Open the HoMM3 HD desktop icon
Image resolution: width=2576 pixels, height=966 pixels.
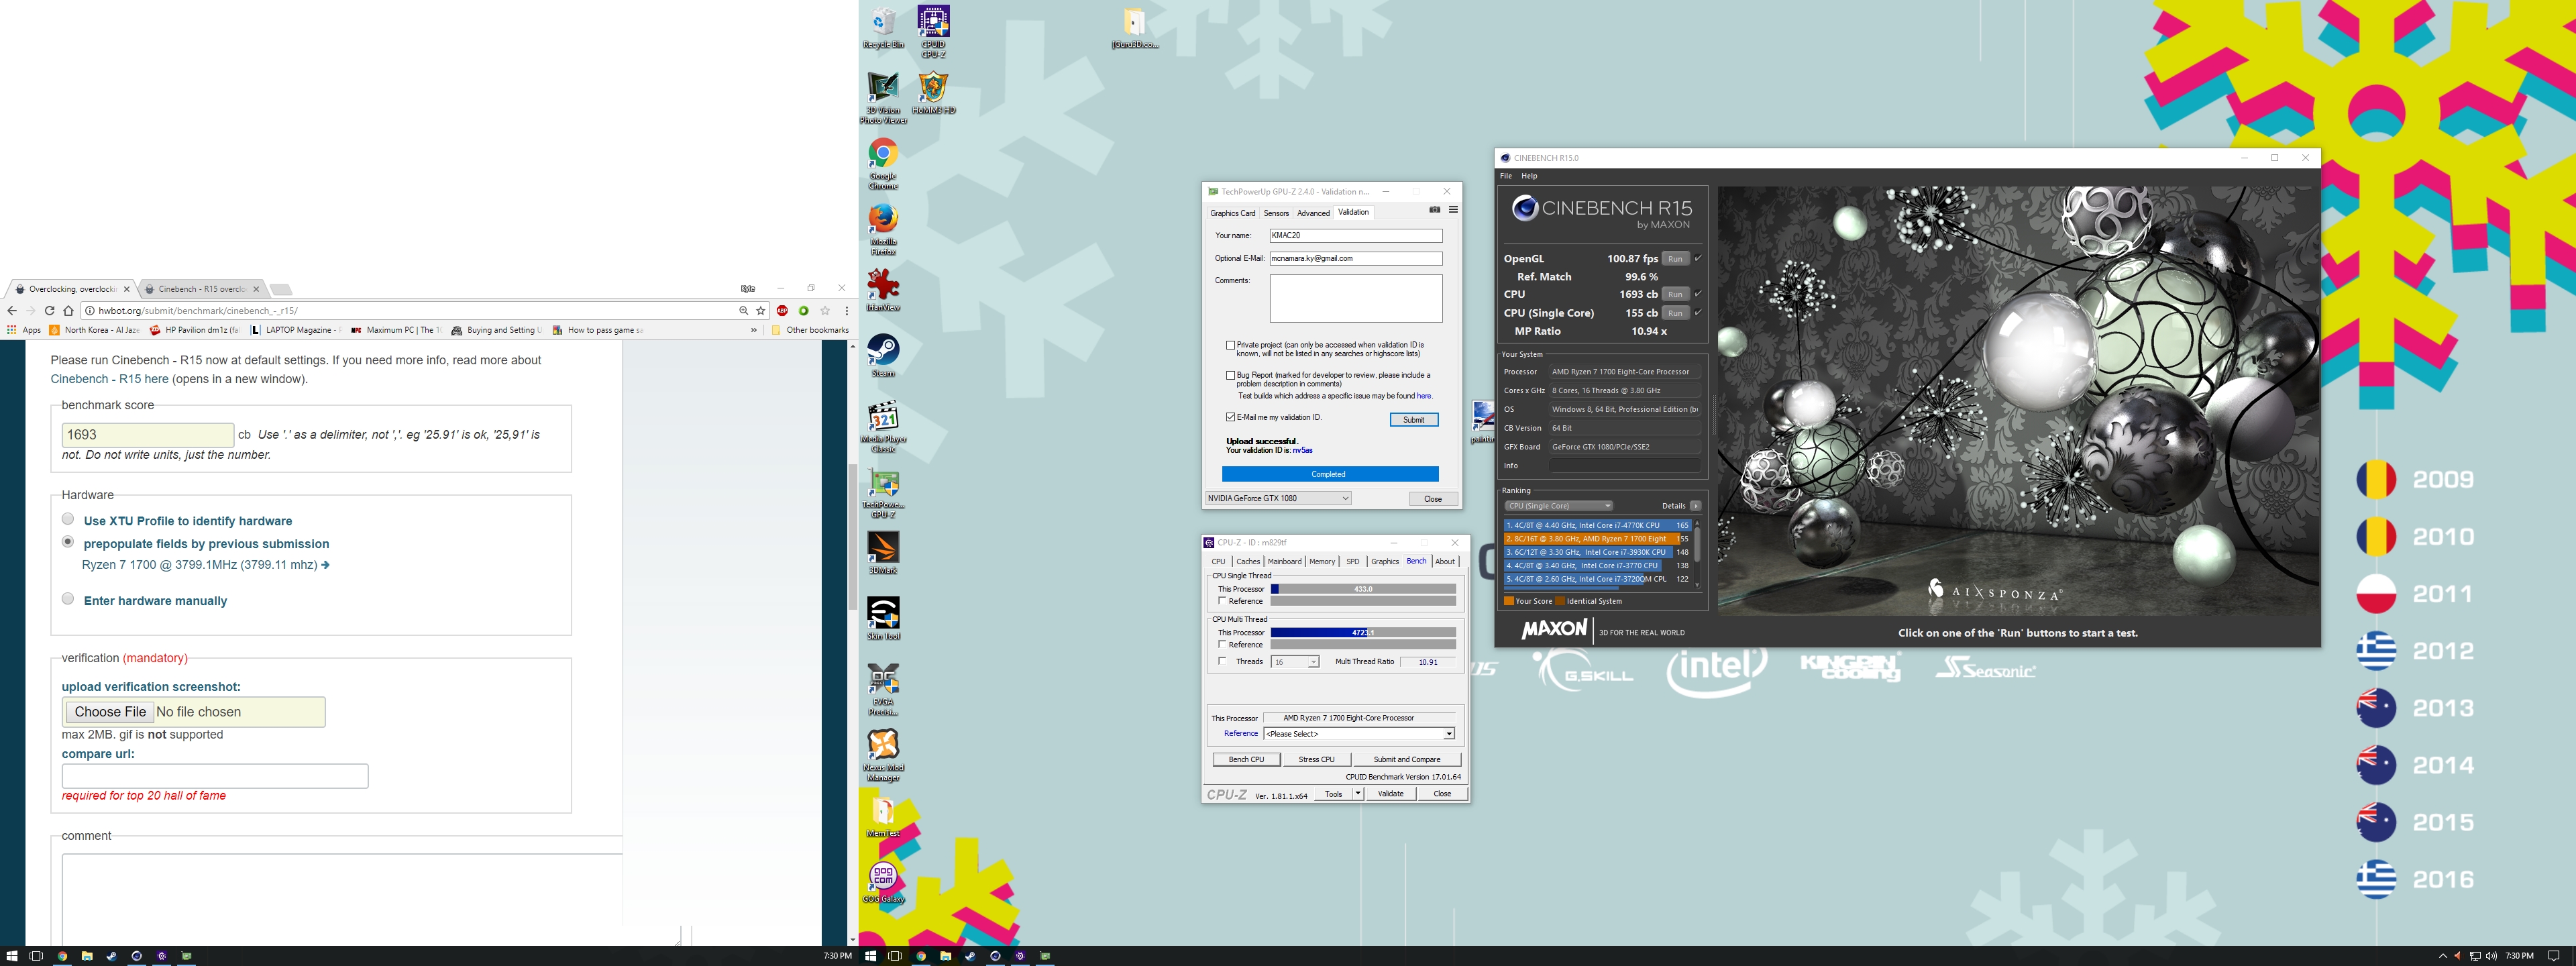pos(933,93)
